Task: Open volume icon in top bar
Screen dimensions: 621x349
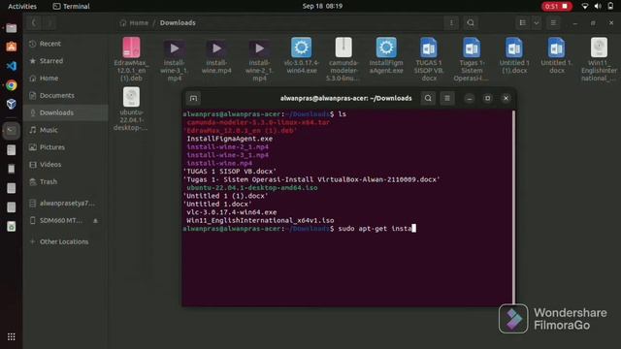Action: [598, 7]
